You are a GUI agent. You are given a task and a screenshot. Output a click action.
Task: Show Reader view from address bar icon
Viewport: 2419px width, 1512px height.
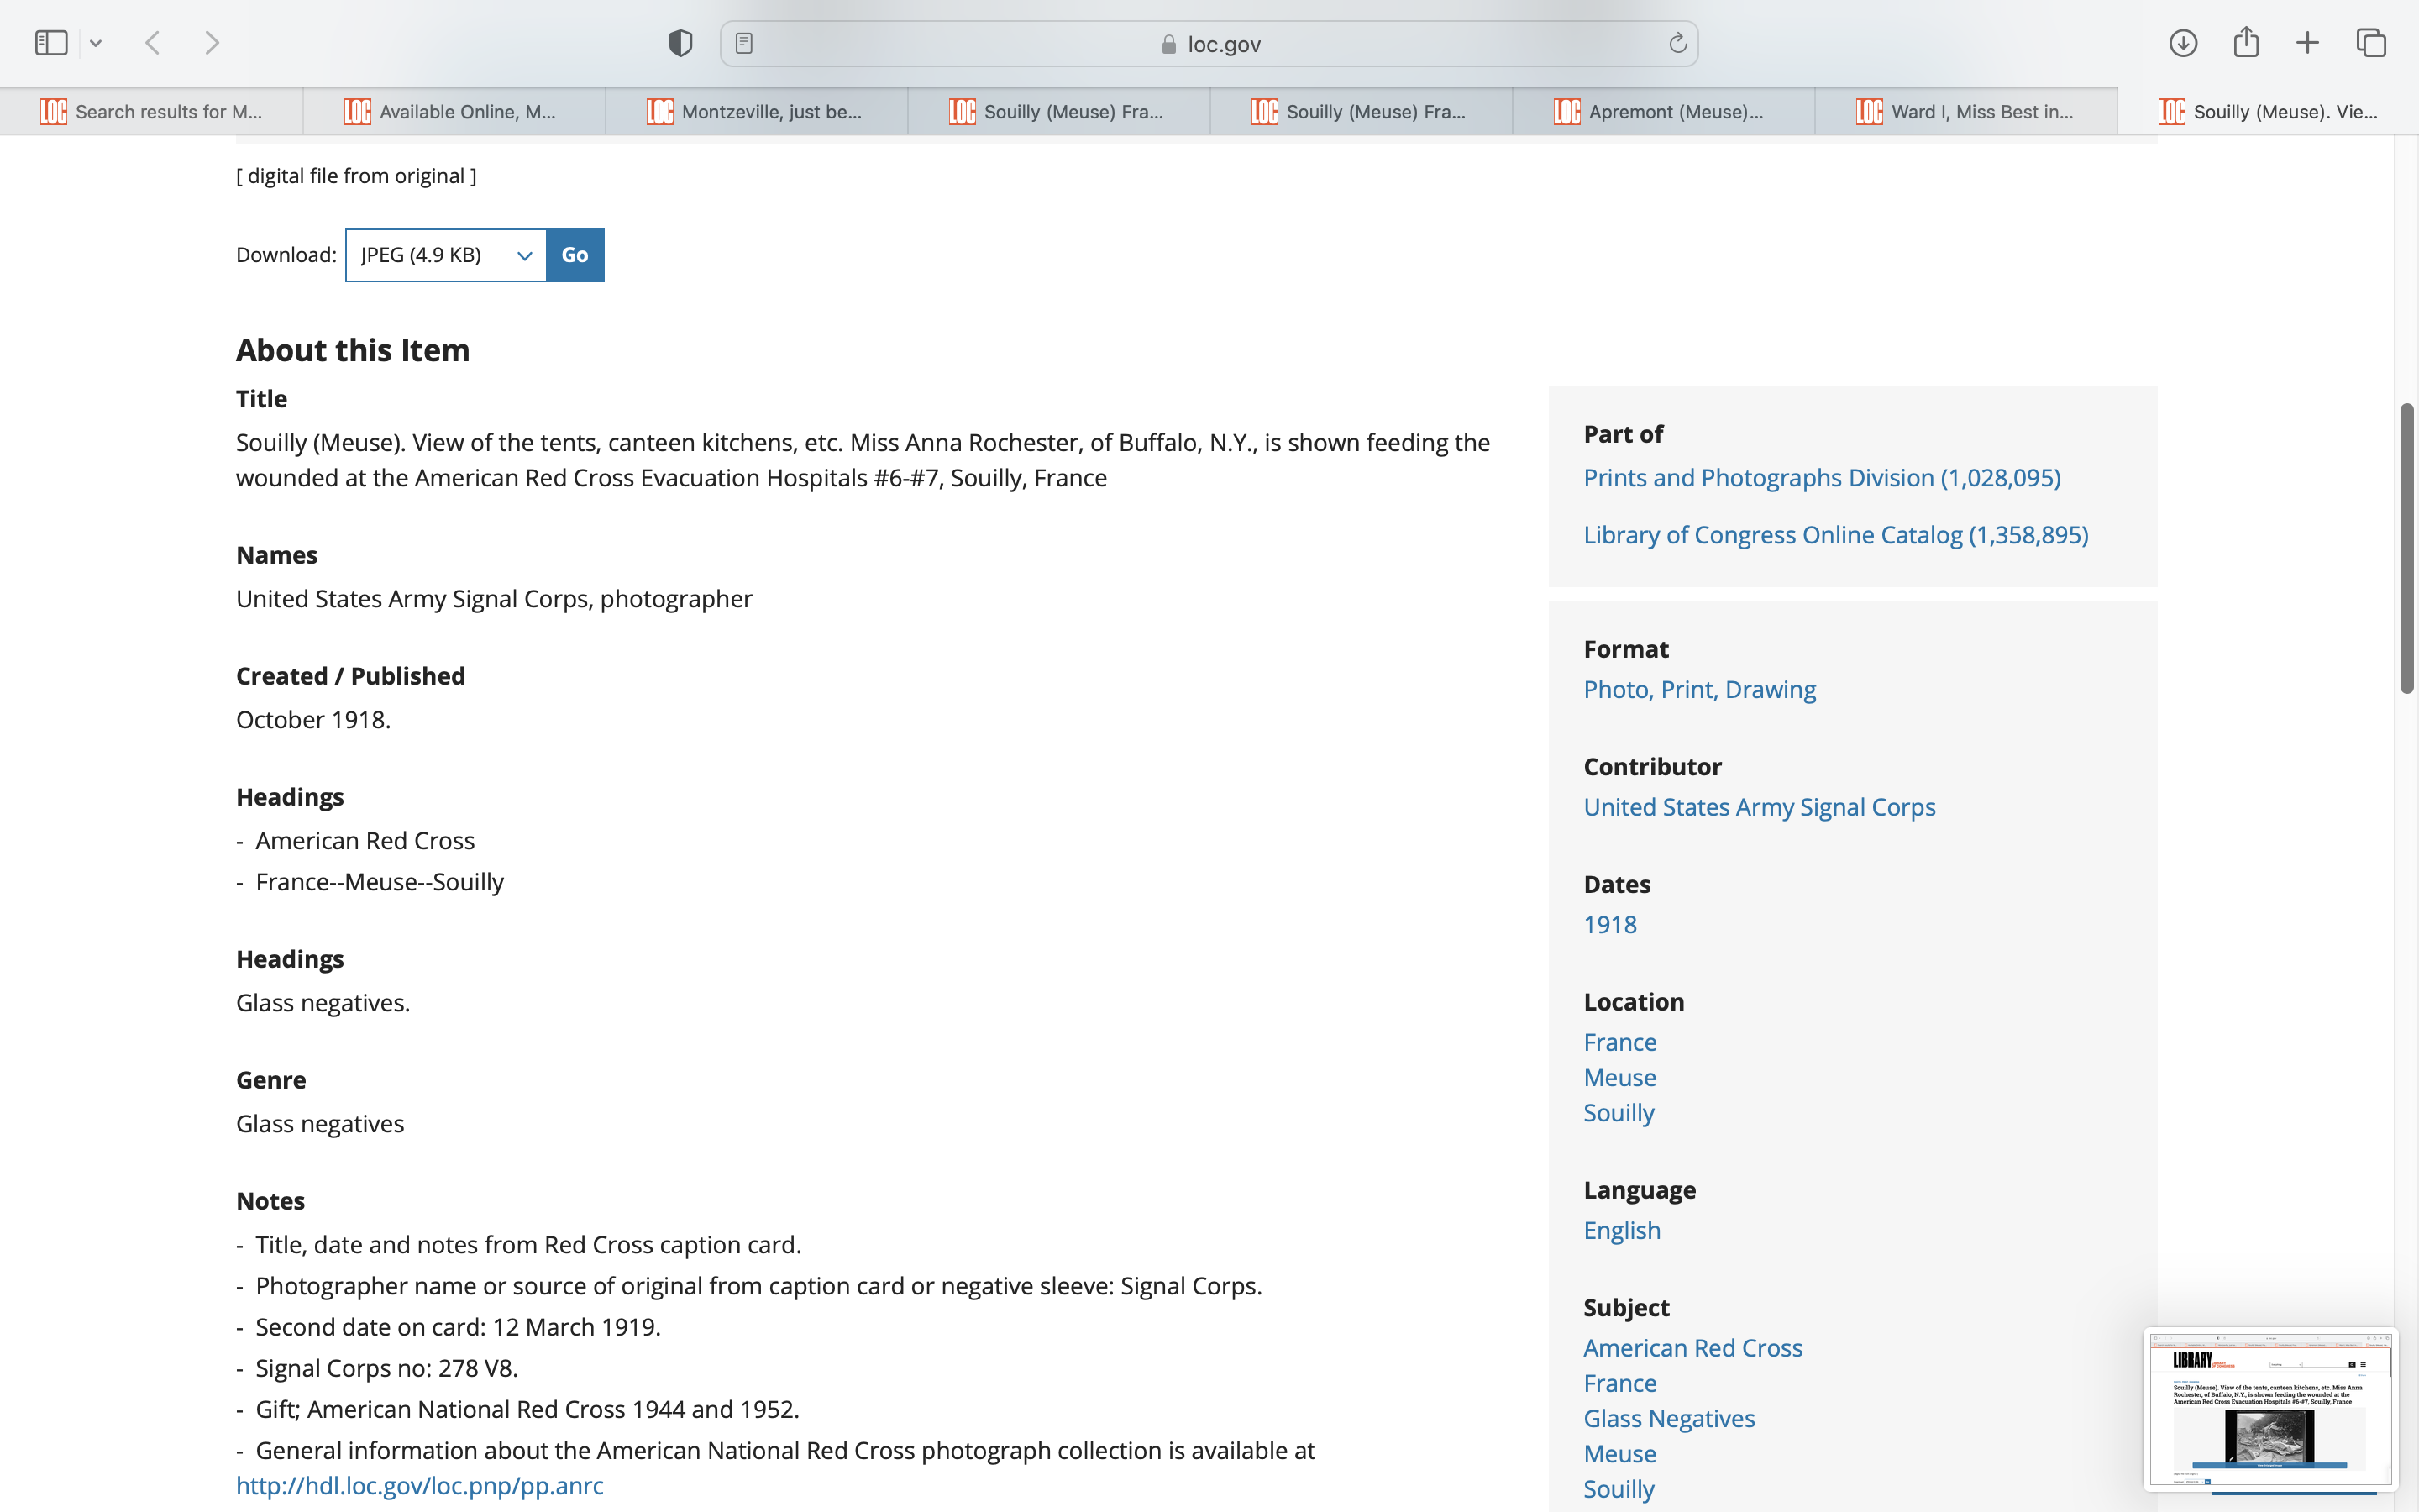pyautogui.click(x=743, y=43)
